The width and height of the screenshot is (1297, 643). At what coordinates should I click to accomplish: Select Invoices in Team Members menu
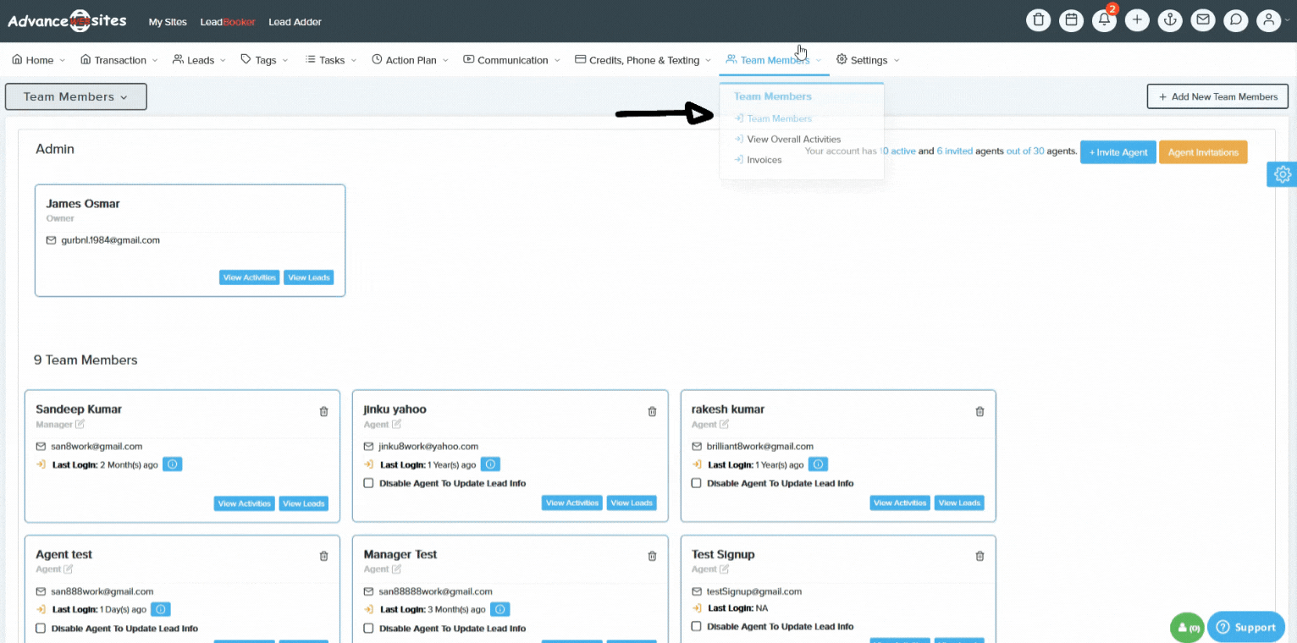click(764, 160)
